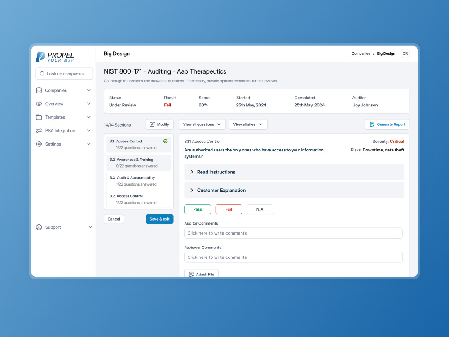449x337 pixels.
Task: Click the Big Design breadcrumb
Action: (386, 53)
